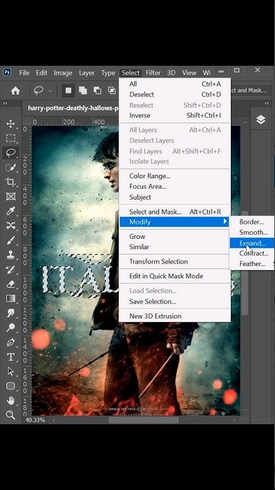
Task: Choose Grow from the Select menu
Action: (175, 236)
